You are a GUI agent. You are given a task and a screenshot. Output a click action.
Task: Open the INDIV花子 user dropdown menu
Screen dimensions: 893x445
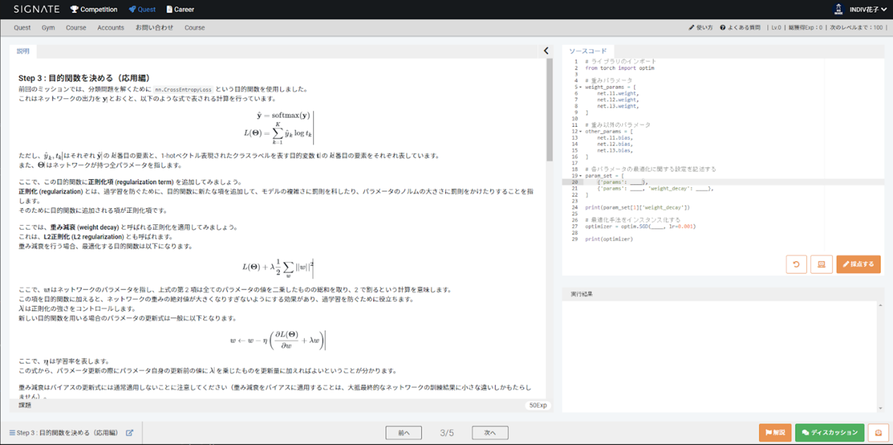point(866,10)
